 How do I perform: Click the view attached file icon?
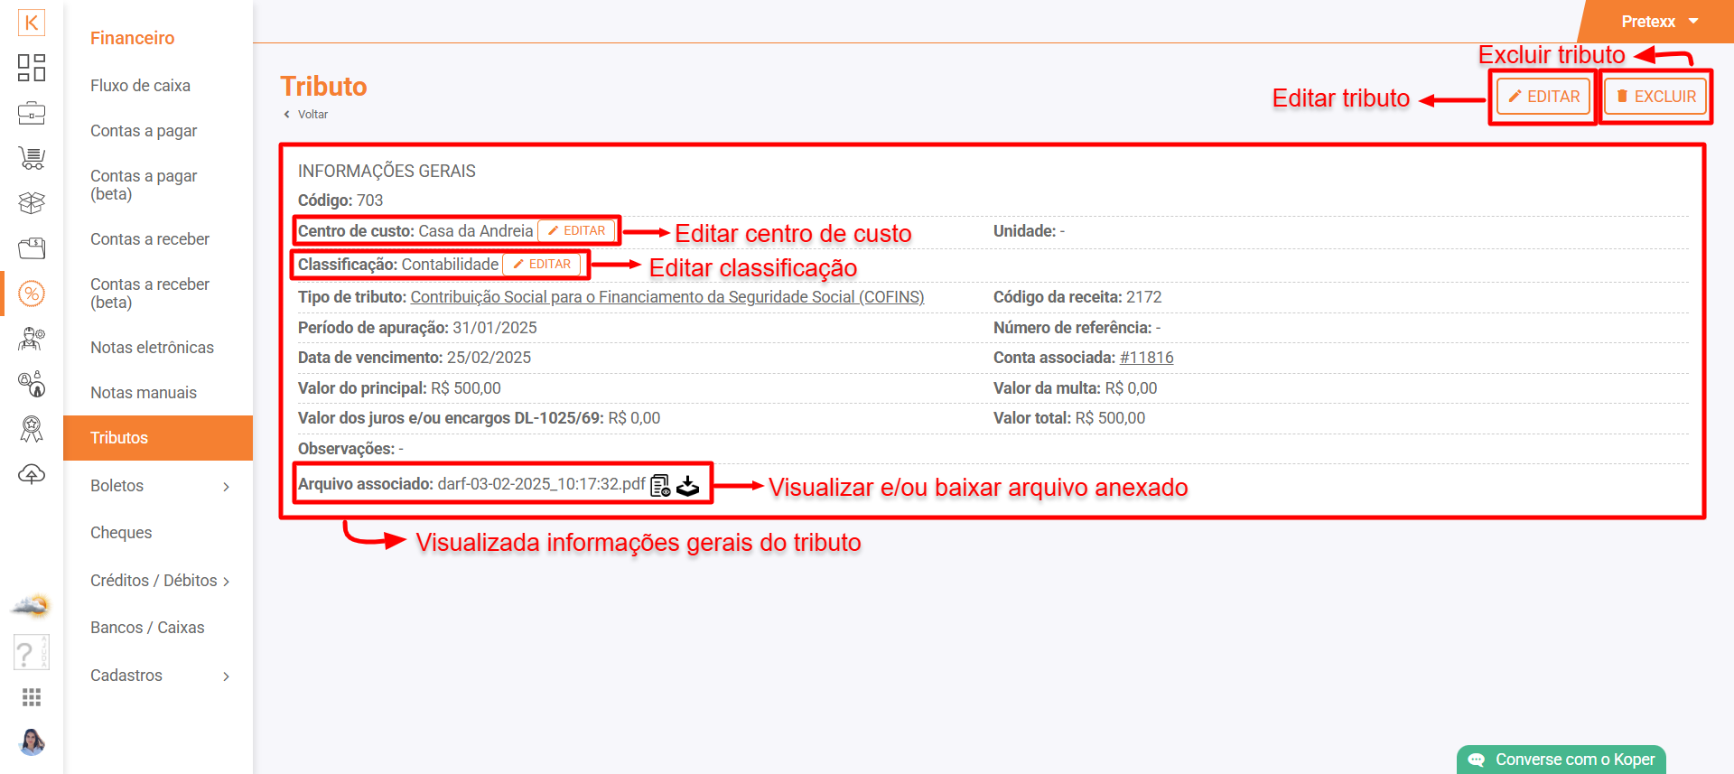coord(660,485)
